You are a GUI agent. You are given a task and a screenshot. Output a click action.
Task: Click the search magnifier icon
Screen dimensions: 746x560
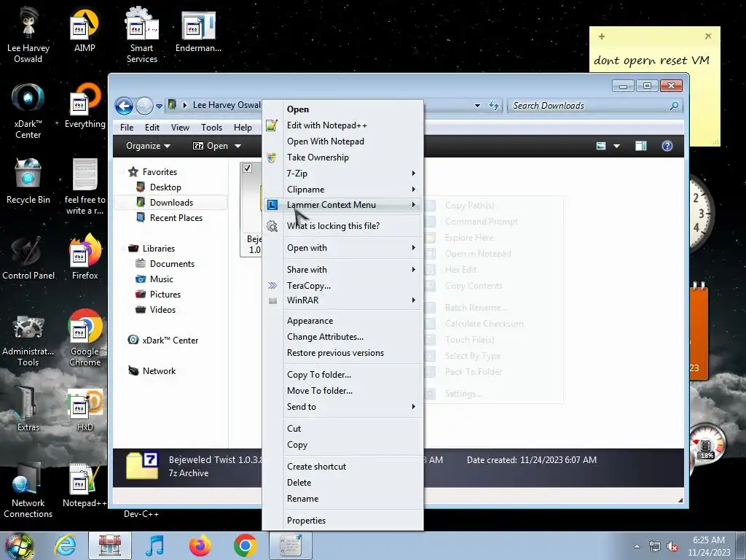coord(674,106)
